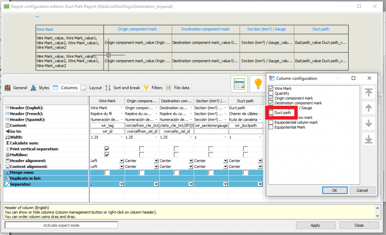Click the wir_tag Content input field
The height and width of the screenshot is (235, 386).
click(107, 126)
